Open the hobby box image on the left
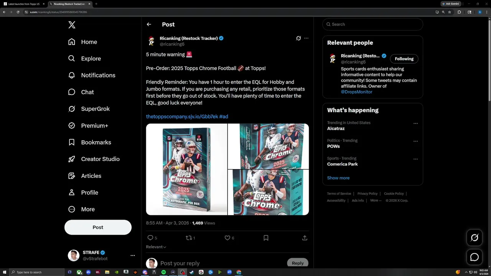The width and height of the screenshot is (491, 276). point(186,169)
